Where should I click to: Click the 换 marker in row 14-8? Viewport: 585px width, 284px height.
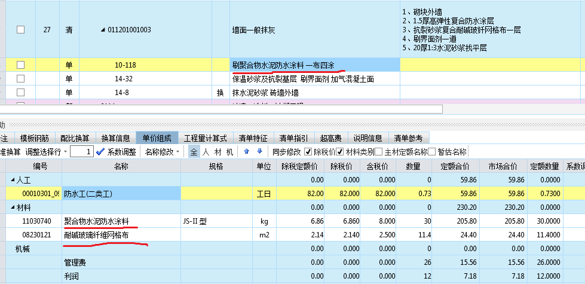tap(220, 93)
